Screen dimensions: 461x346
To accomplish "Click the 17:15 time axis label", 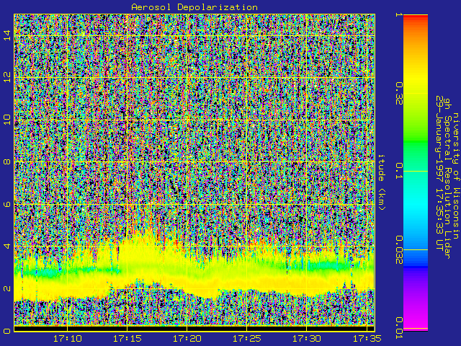I will click(x=127, y=339).
